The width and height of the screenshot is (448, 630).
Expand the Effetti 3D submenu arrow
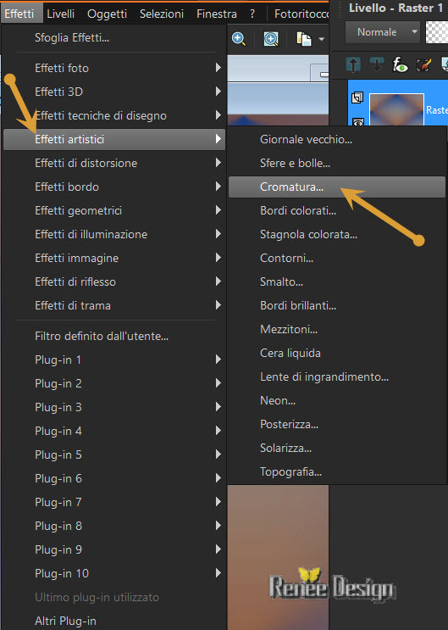click(x=218, y=92)
